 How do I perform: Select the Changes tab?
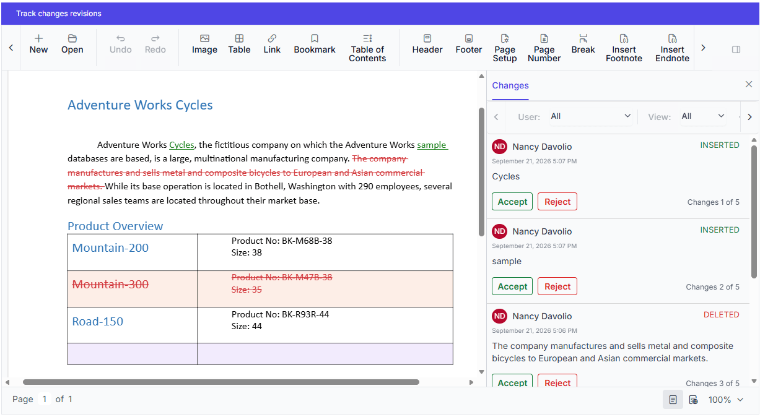click(510, 85)
